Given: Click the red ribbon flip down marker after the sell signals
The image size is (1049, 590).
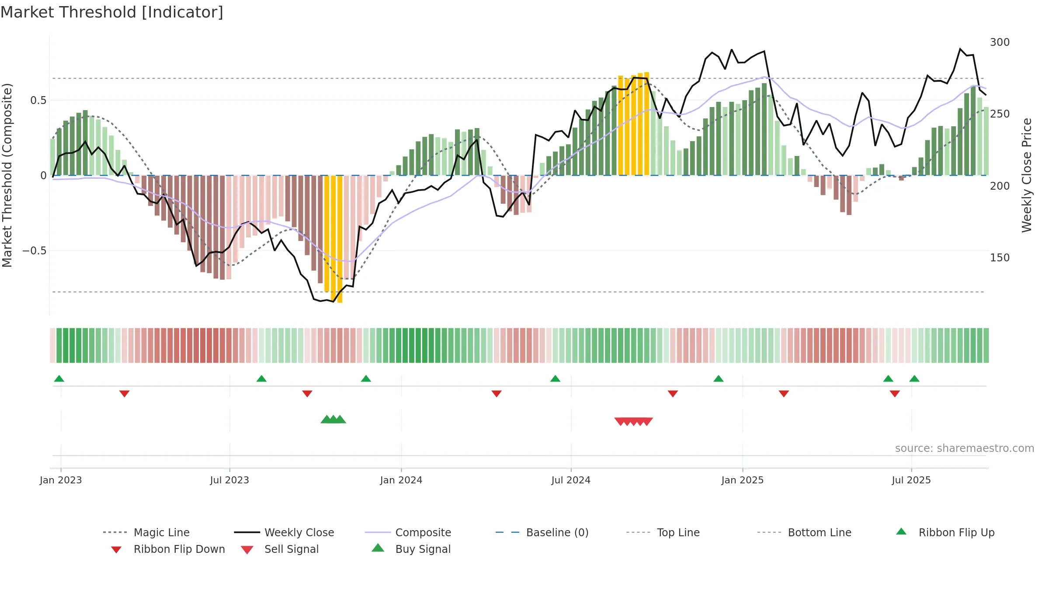Looking at the screenshot, I should [x=673, y=394].
